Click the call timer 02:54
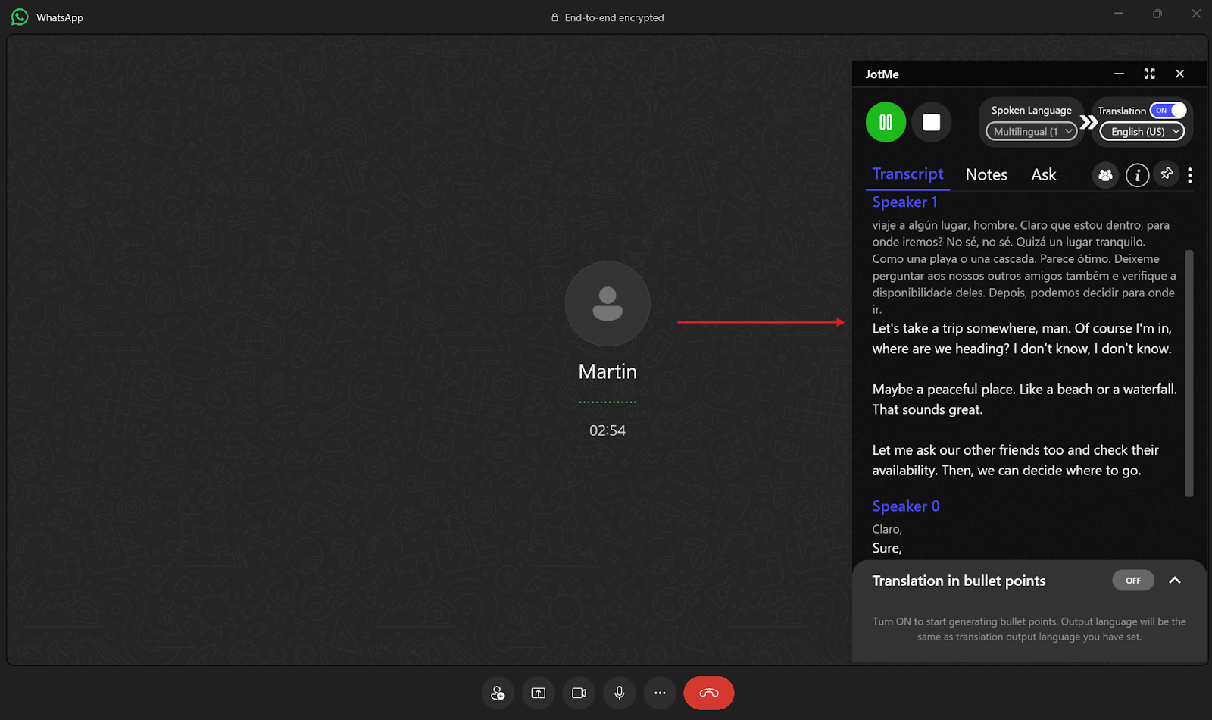This screenshot has height=720, width=1212. pyautogui.click(x=608, y=430)
